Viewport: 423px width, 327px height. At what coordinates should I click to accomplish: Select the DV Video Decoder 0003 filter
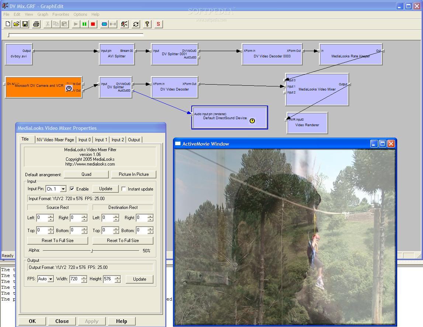pyautogui.click(x=272, y=54)
